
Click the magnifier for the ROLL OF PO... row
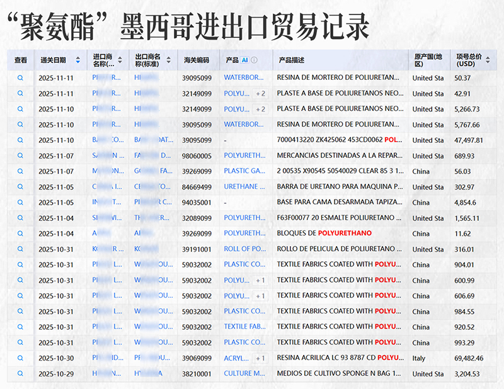coord(20,249)
